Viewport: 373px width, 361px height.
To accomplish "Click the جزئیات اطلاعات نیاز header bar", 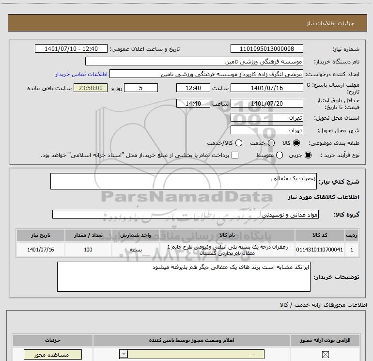I will 187,23.
